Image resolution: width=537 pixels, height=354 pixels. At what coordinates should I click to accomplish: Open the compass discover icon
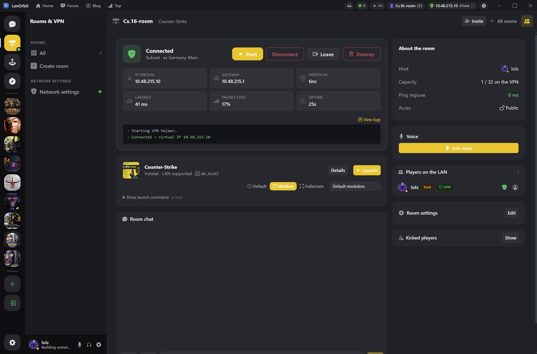click(x=12, y=81)
